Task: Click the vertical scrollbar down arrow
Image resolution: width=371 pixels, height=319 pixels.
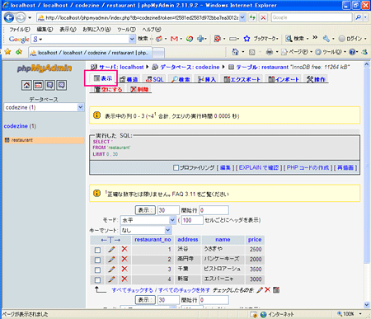Action: [x=367, y=304]
